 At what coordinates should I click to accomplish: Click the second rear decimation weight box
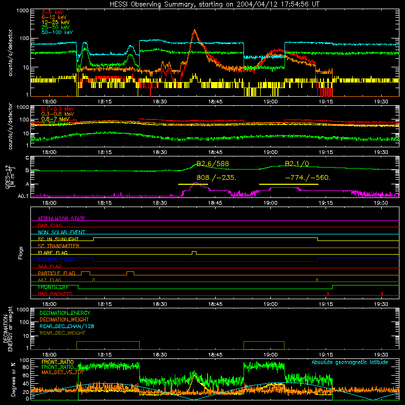[264, 345]
